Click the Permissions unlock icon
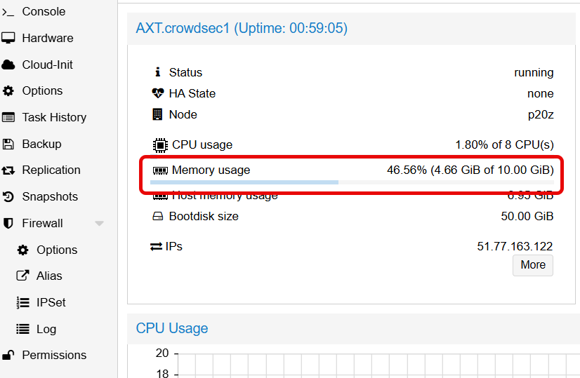 tap(8, 356)
